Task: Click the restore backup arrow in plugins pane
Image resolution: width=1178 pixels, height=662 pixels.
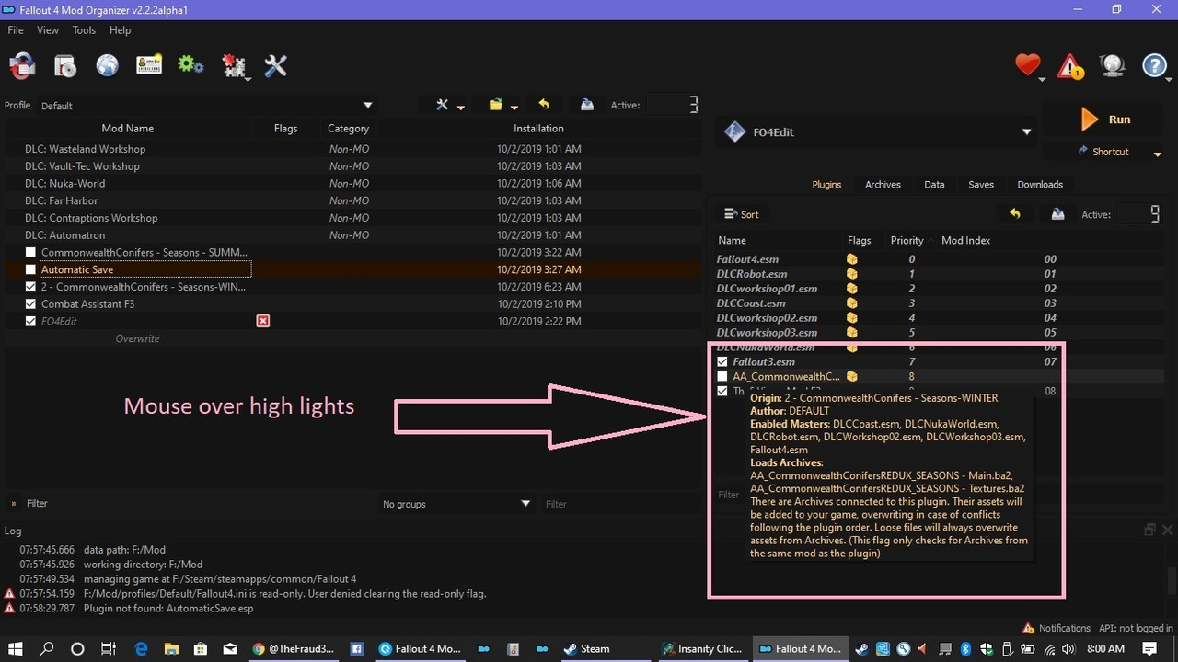Action: (x=1014, y=213)
